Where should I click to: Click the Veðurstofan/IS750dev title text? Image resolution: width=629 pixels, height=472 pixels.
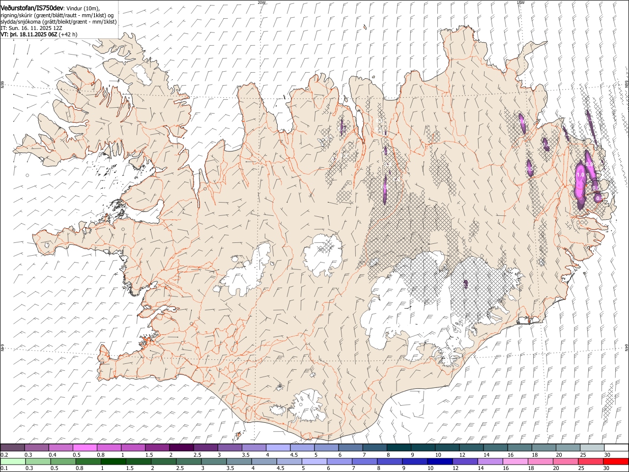click(31, 8)
